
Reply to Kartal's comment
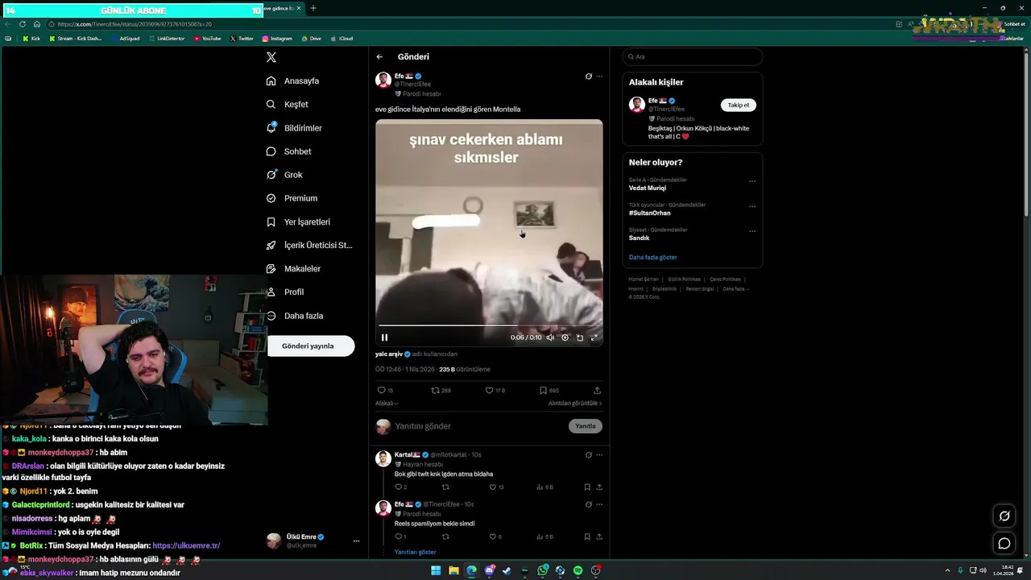click(400, 487)
